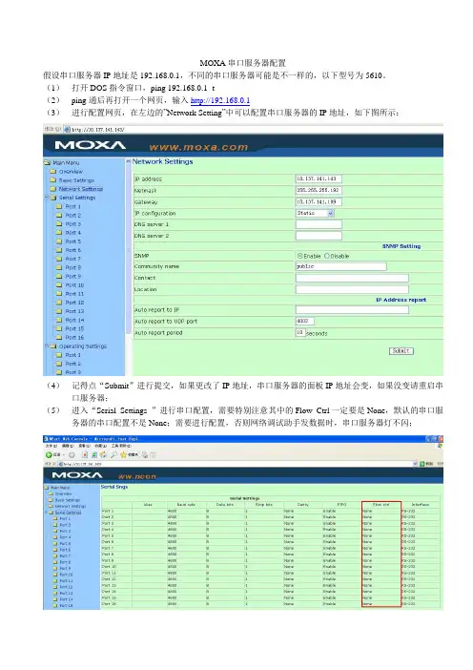Click the Overview folder icon in upper screenshot
The height and width of the screenshot is (670, 473).
53,172
